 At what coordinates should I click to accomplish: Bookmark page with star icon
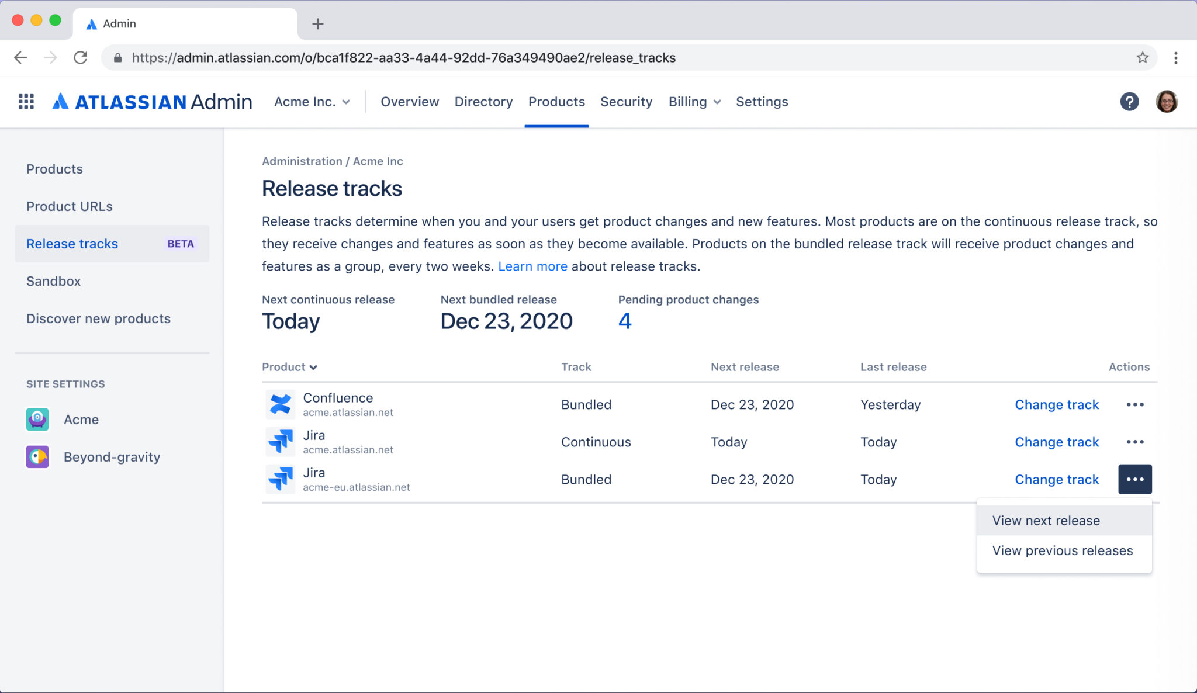click(1142, 57)
